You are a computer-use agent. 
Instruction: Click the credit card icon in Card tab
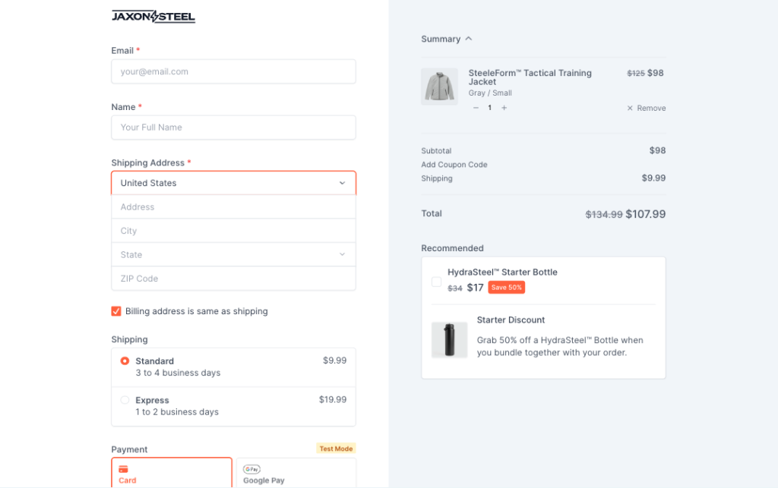123,469
